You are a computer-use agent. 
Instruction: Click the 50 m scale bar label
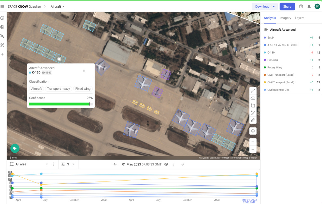click(14, 158)
